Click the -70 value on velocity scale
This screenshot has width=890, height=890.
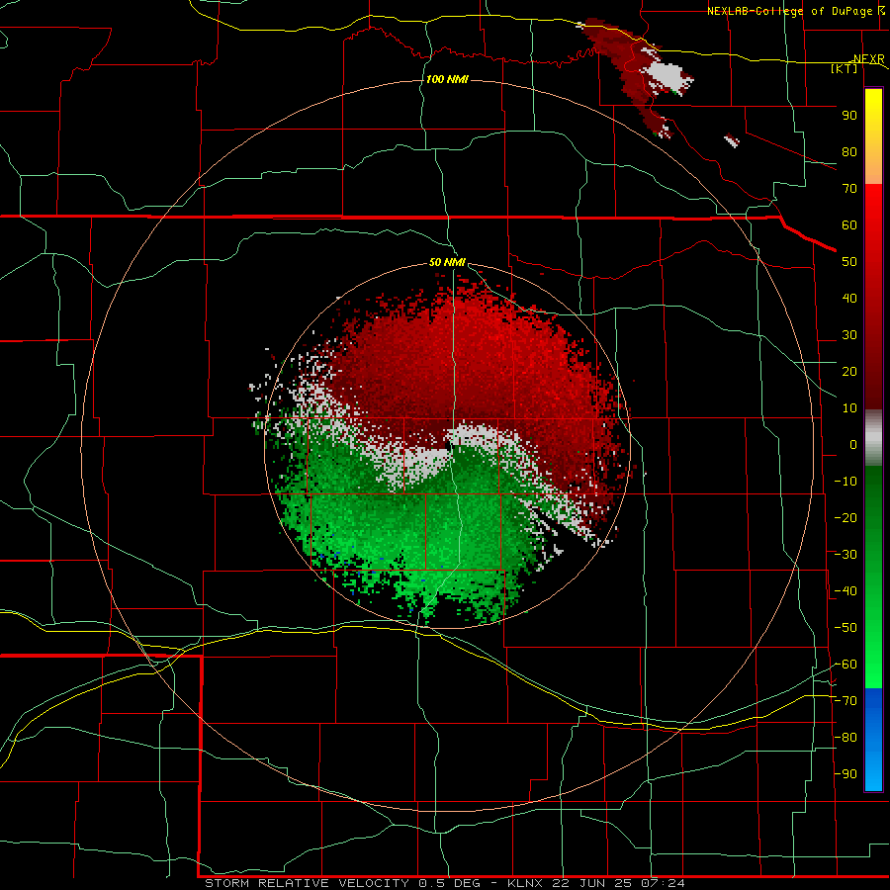[845, 701]
